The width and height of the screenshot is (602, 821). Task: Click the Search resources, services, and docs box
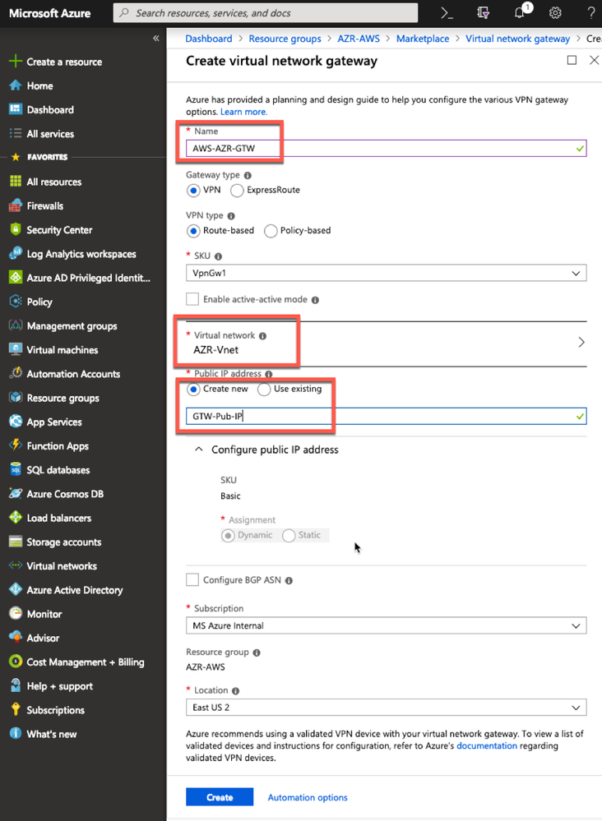click(266, 13)
